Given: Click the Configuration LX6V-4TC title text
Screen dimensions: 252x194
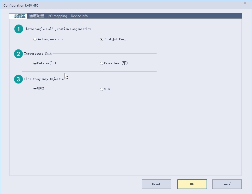Looking at the screenshot, I should coord(21,5).
